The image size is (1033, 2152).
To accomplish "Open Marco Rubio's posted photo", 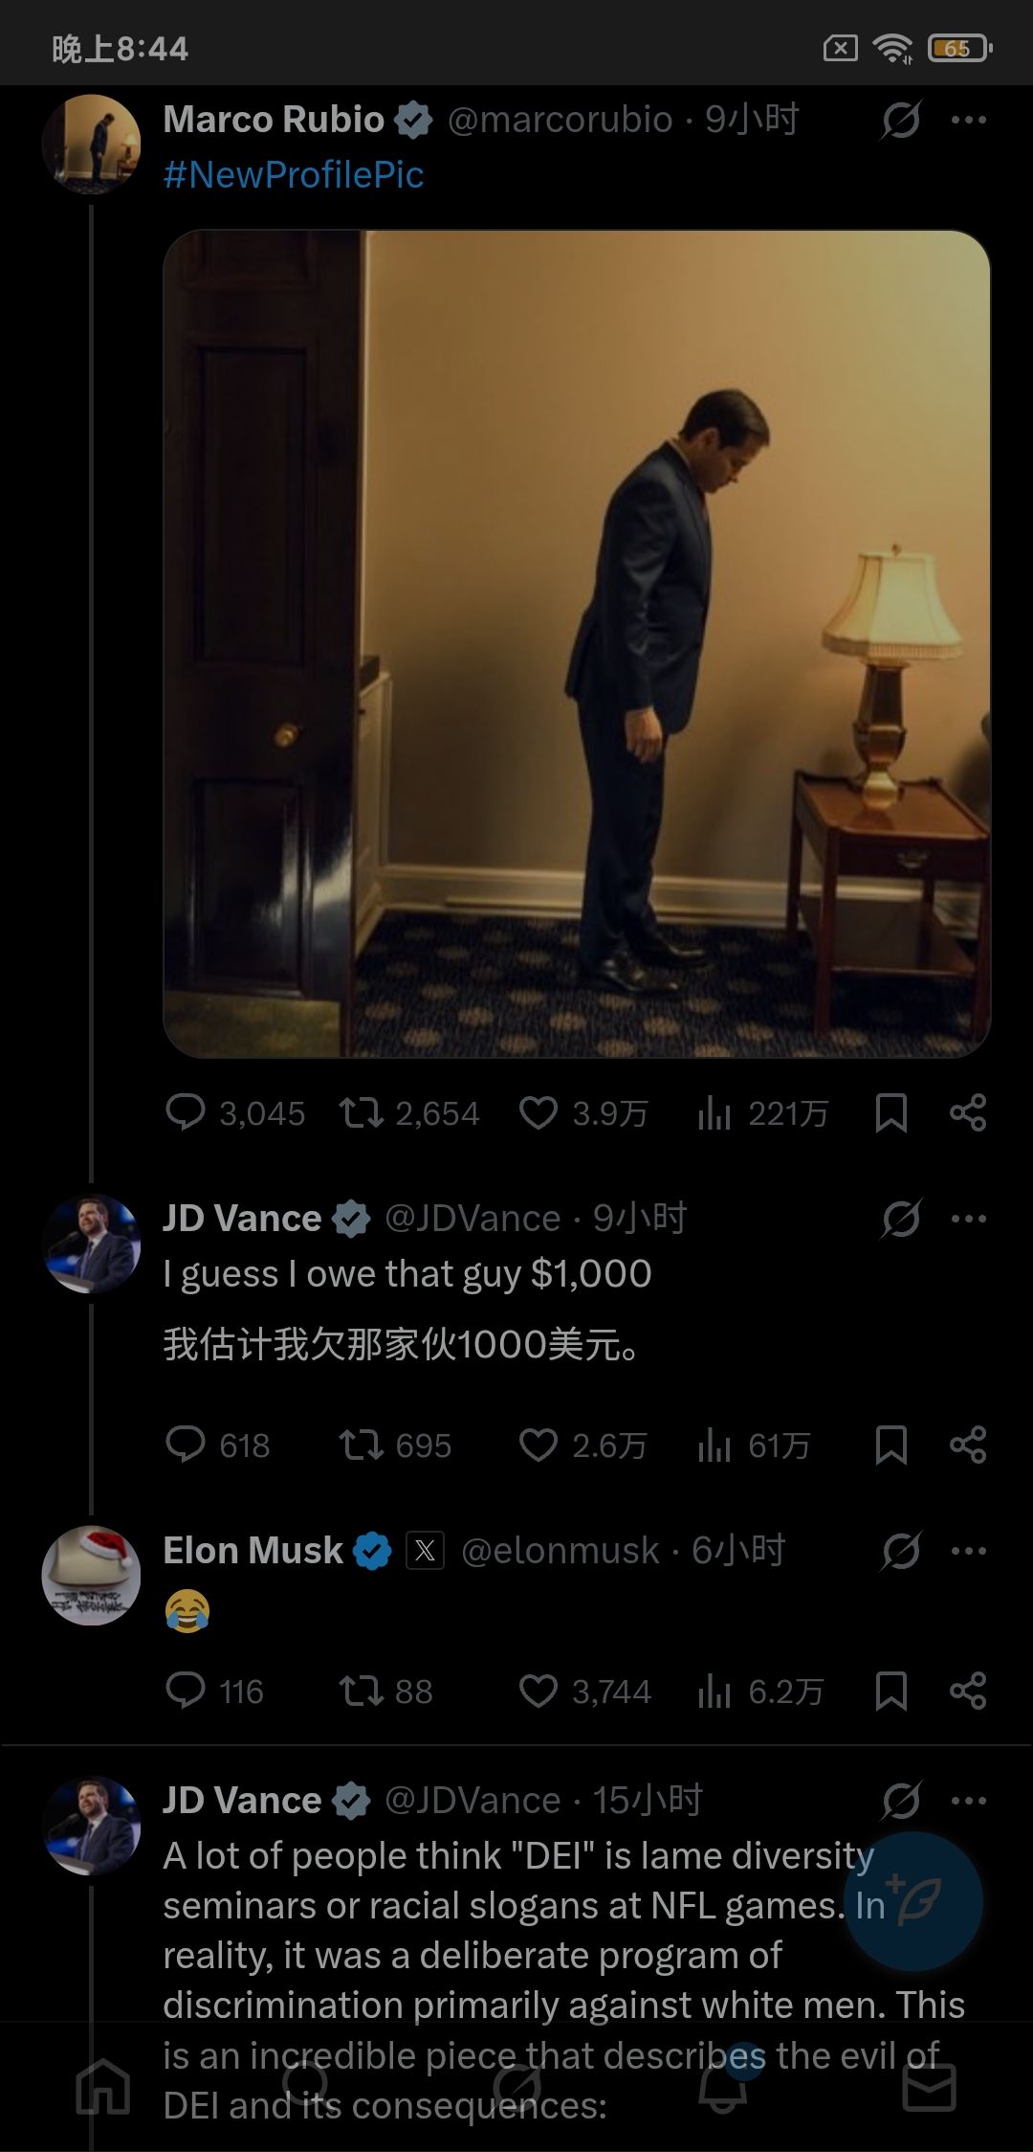I will tap(577, 643).
